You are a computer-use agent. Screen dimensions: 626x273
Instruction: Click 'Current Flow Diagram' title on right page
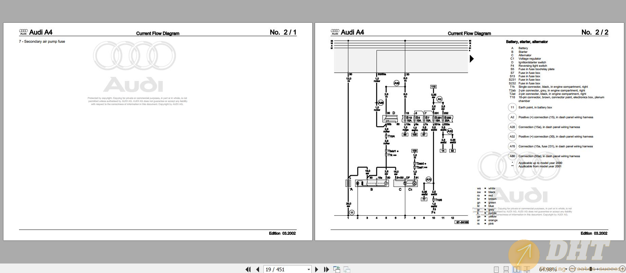click(469, 33)
